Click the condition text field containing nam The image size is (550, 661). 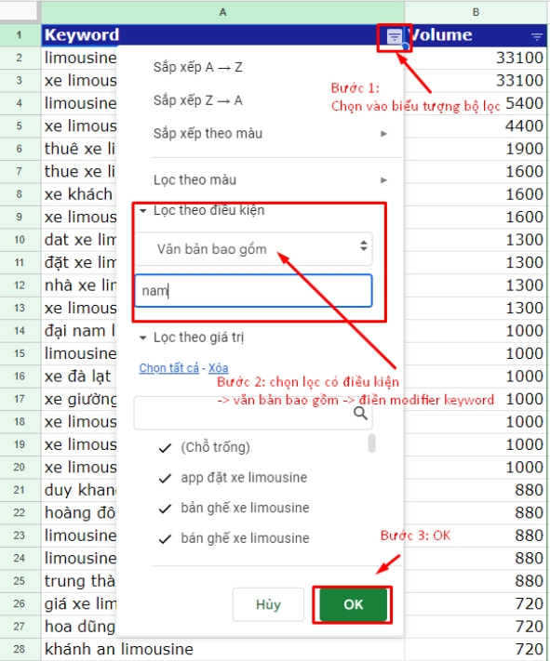coord(254,291)
